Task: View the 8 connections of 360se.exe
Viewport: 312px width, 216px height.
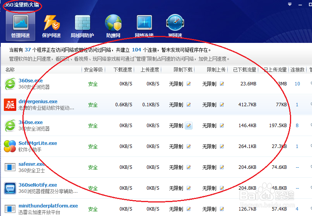Action: click(297, 126)
